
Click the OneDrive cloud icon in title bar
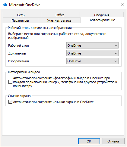click(5, 5)
